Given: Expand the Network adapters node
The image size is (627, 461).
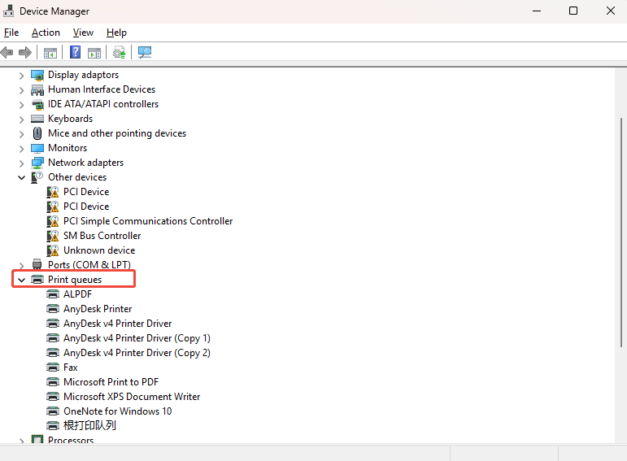Looking at the screenshot, I should [22, 163].
